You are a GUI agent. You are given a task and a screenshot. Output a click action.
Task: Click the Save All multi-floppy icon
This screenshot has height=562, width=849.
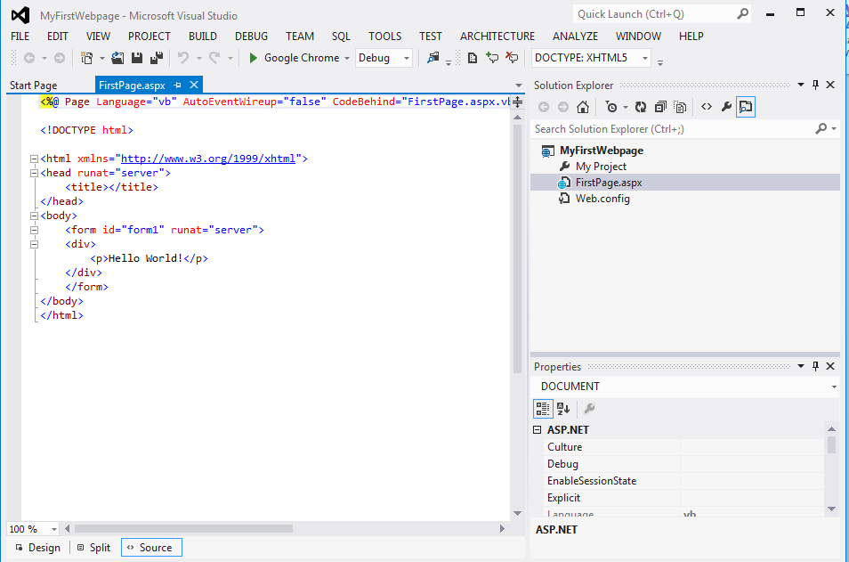[157, 58]
